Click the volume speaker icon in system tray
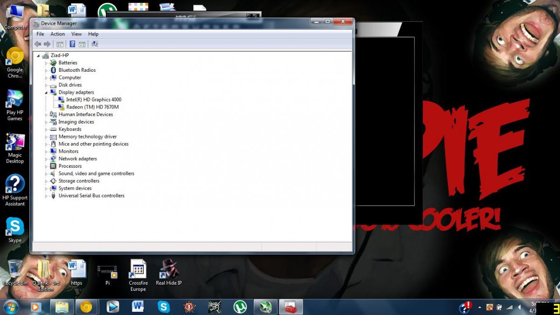This screenshot has height=315, width=560. click(x=519, y=308)
